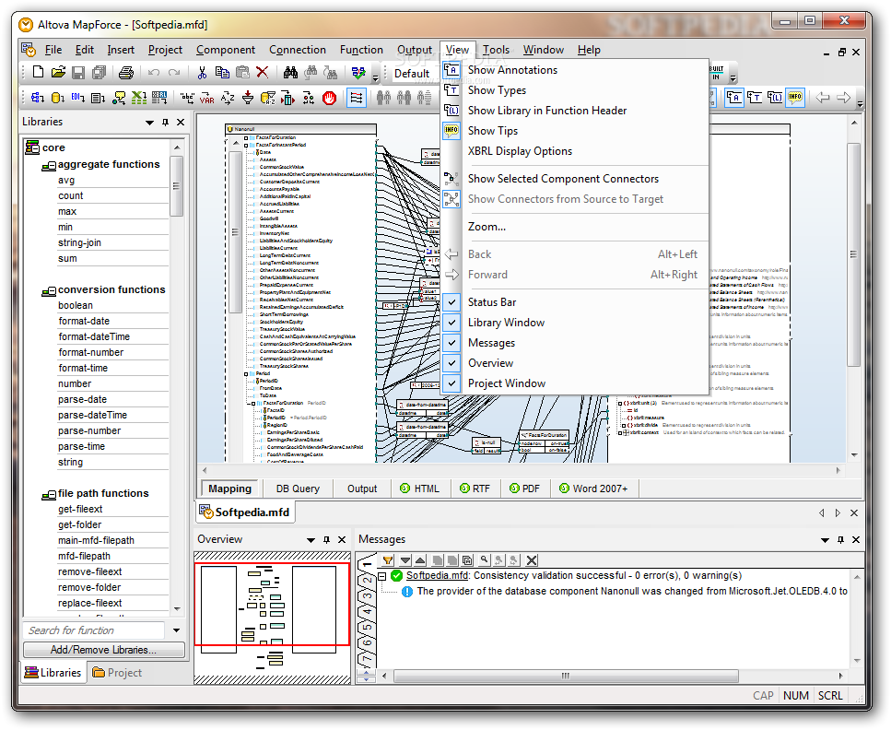Insert Excel 2007+ File icon
891x730 pixels.
point(139,98)
